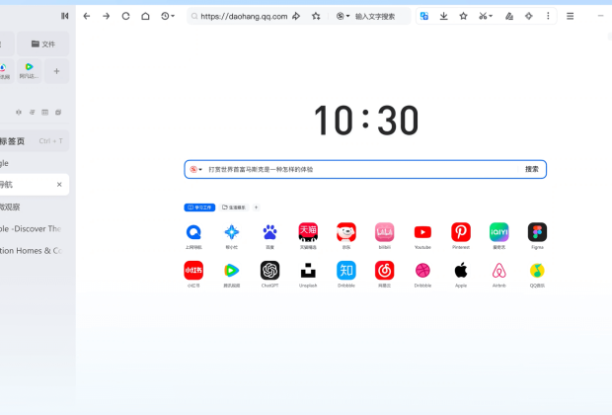Open the downloads icon in the toolbar
612x415 pixels.
443,16
